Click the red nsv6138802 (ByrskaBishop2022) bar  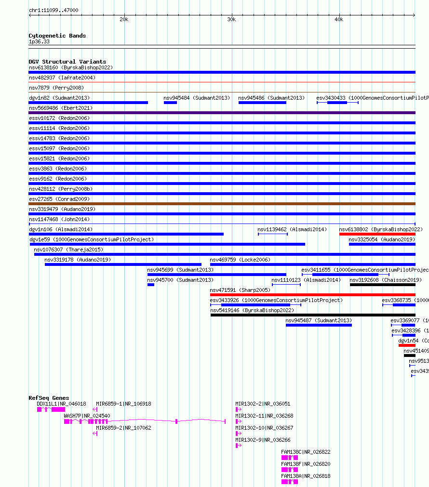tap(377, 234)
